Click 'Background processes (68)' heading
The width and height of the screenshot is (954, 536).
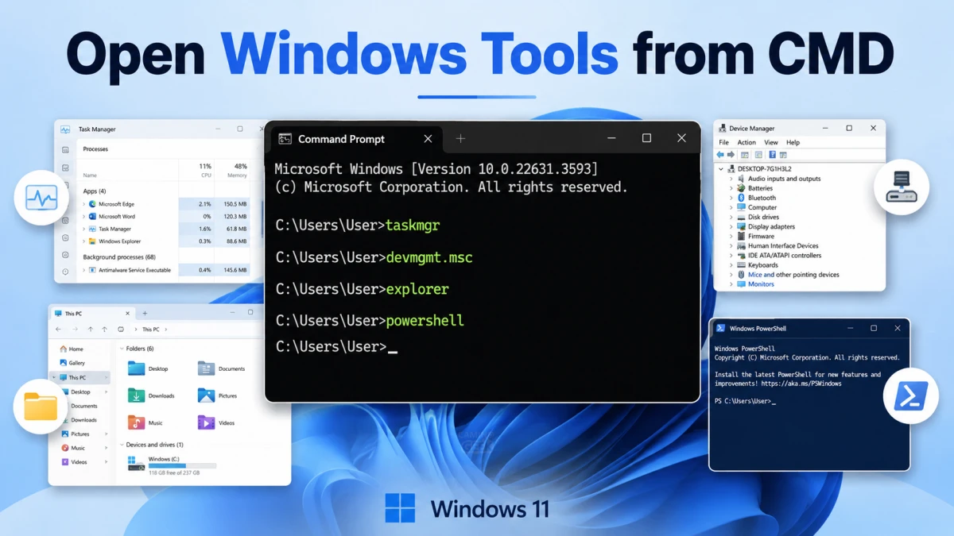click(x=119, y=257)
